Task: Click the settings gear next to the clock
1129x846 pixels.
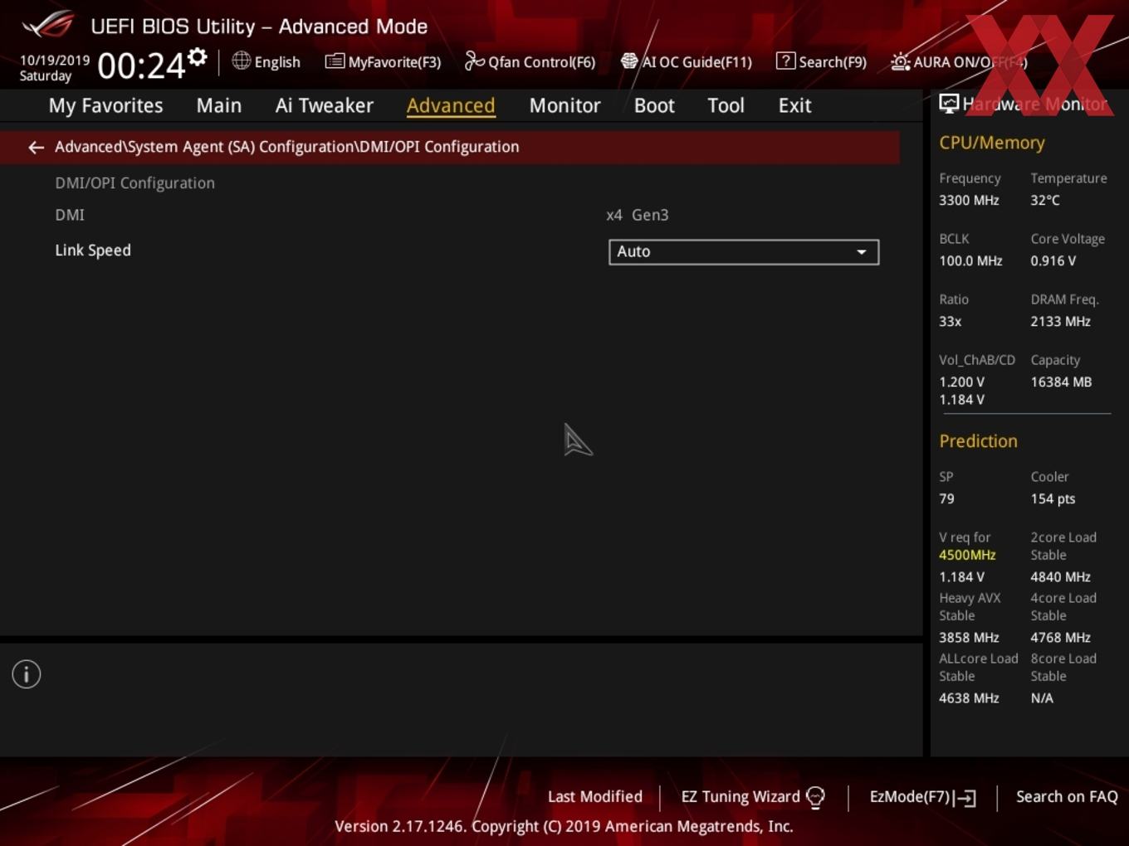Action: (x=198, y=57)
